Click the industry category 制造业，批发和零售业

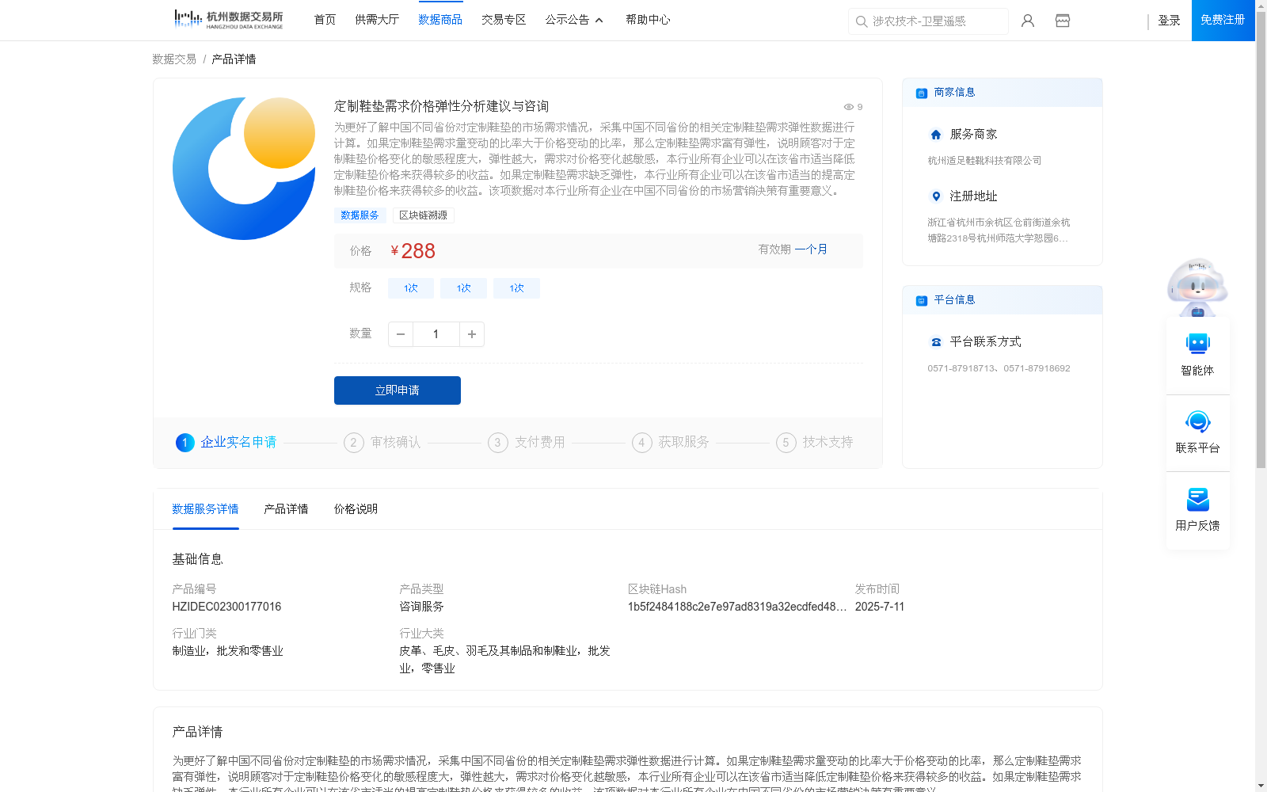pos(227,651)
